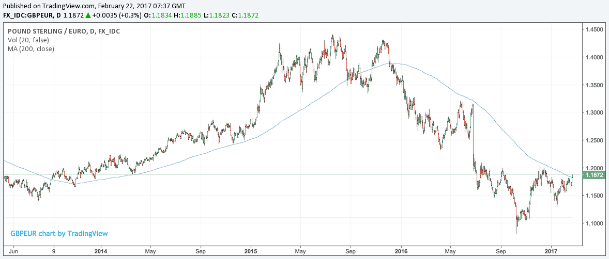Open the GBPEUR chart by TradingView link
The image size is (609, 259).
(x=59, y=234)
